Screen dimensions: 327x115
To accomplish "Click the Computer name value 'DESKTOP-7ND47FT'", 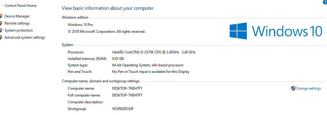I will coord(127,88).
